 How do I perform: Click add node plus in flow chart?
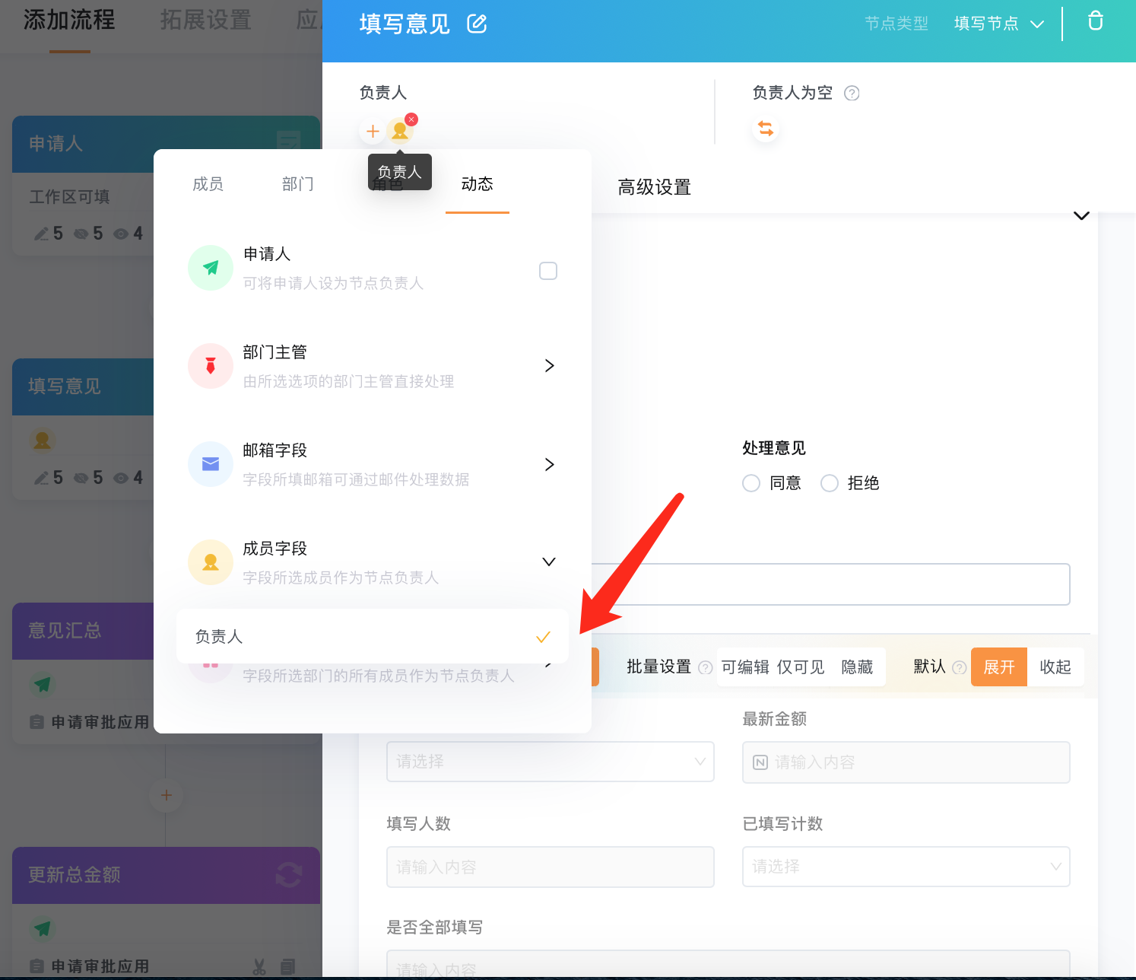coord(166,796)
